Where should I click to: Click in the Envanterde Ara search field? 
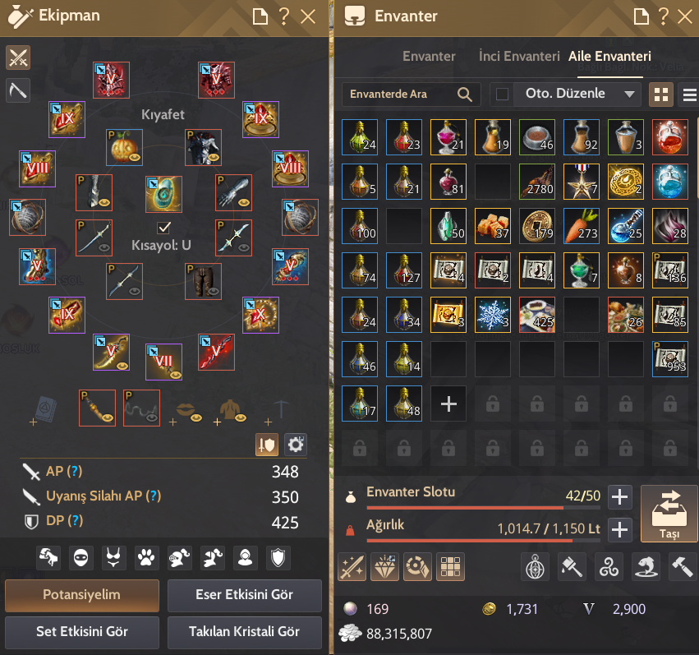[x=411, y=94]
